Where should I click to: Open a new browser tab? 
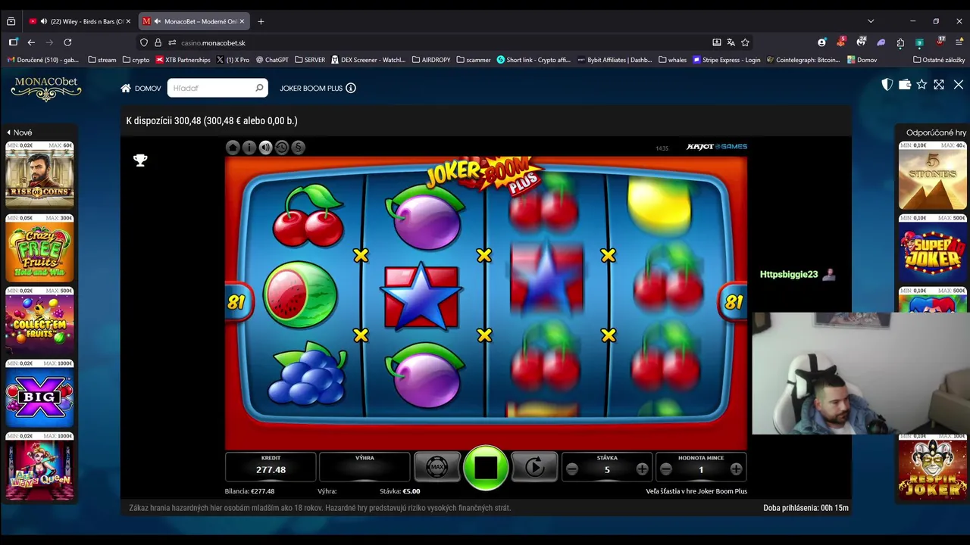point(261,21)
